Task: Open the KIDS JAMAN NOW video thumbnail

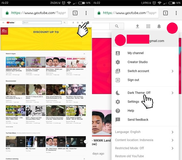Action: [76, 62]
